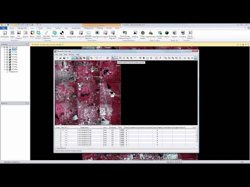250x187 pixels.
Task: Open the Spatial resolution tools
Action: click(x=12, y=35)
